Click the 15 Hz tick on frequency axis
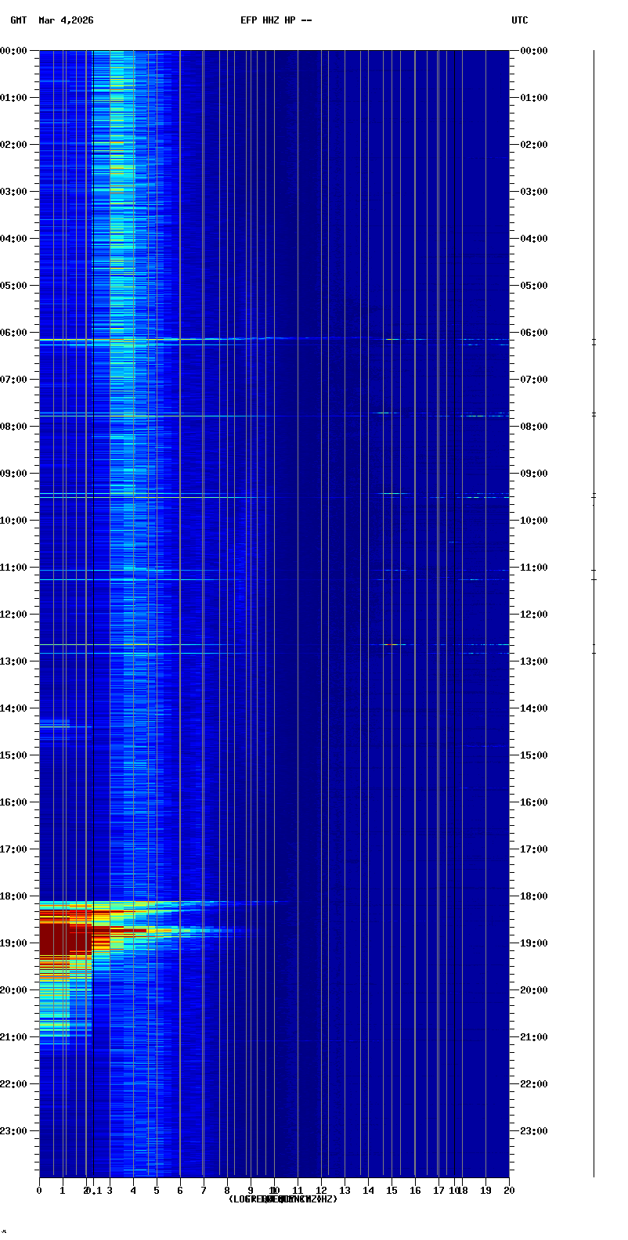Screen dimensions: 628x1240 pyautogui.click(x=392, y=1191)
